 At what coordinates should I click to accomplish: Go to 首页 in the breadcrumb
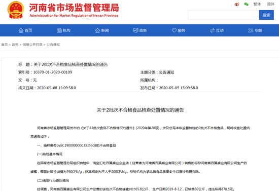point(5,45)
